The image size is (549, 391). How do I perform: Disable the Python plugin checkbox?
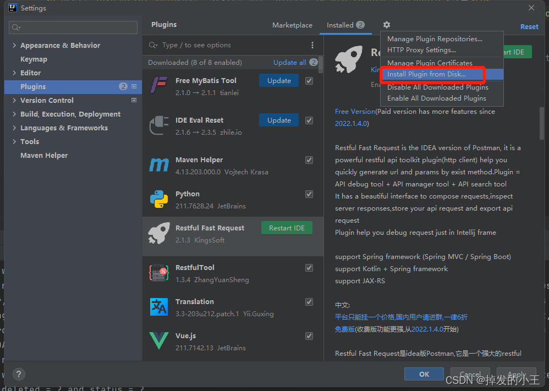point(309,194)
